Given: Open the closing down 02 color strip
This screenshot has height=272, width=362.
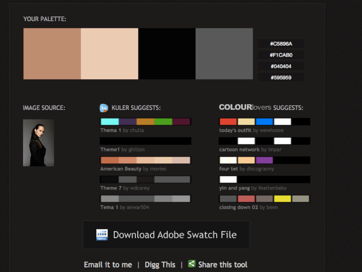Looking at the screenshot, I should click(264, 198).
